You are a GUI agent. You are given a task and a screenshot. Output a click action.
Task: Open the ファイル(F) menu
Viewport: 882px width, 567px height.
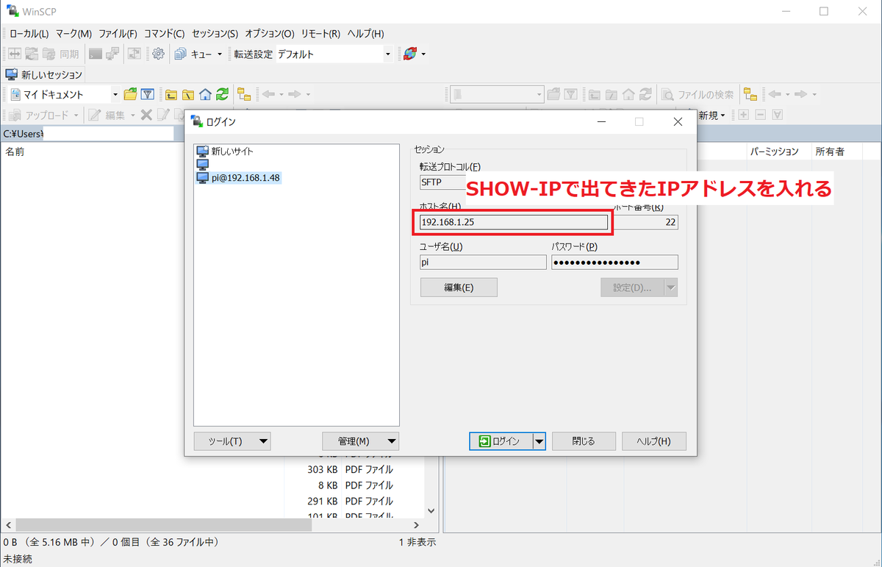(x=118, y=34)
